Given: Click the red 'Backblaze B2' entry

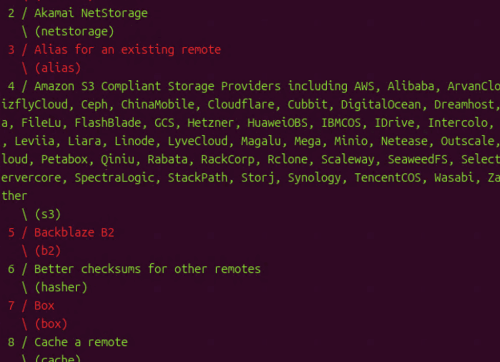Looking at the screenshot, I should tap(74, 232).
